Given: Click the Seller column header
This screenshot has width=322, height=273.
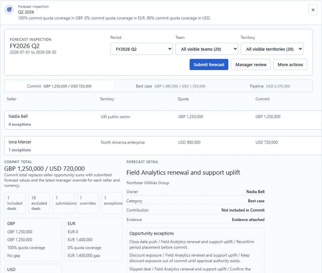Looking at the screenshot, I should click(x=12, y=99).
